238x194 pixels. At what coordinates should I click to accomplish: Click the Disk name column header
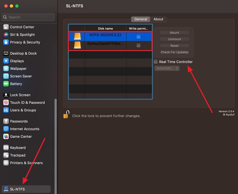(105, 28)
